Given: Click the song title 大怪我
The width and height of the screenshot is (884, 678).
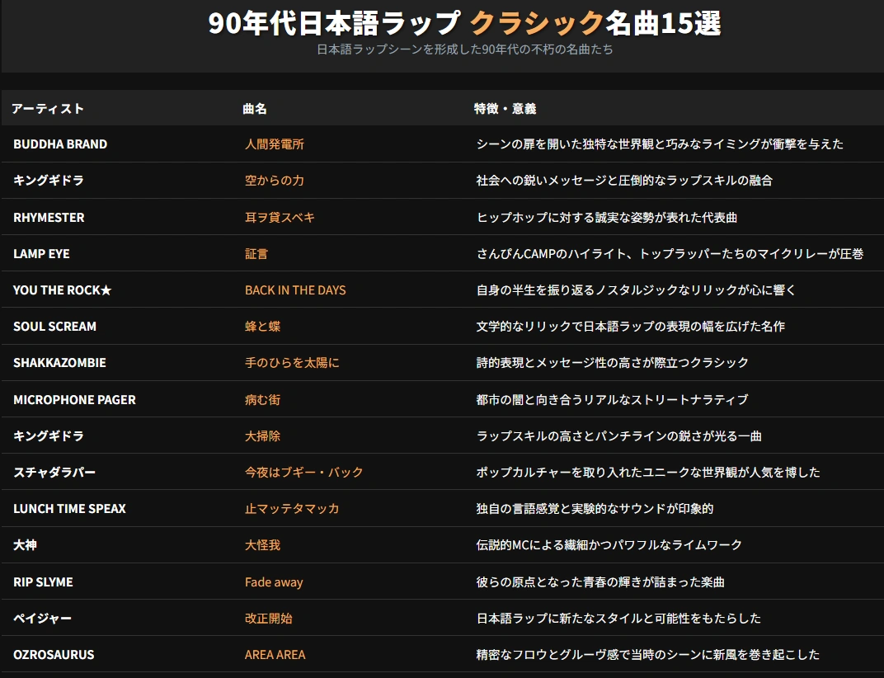Looking at the screenshot, I should 263,545.
